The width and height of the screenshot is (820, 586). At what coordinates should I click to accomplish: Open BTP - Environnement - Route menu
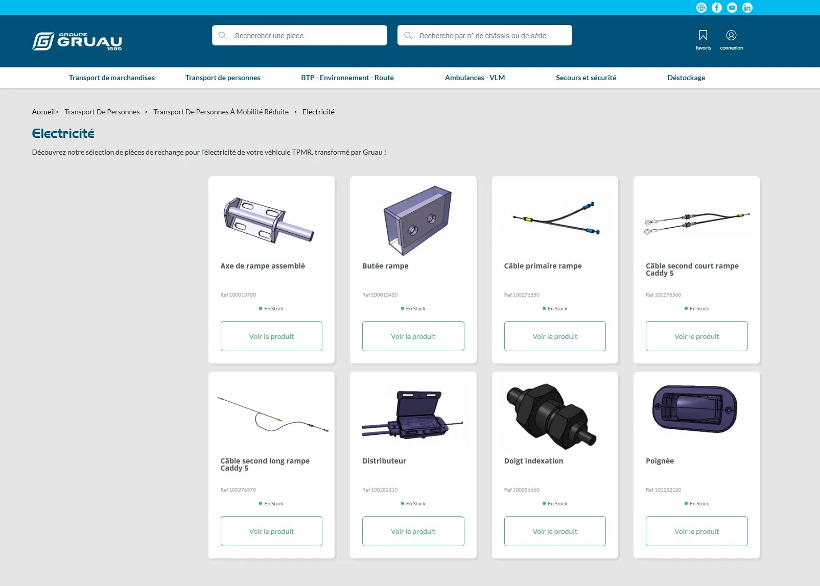347,78
